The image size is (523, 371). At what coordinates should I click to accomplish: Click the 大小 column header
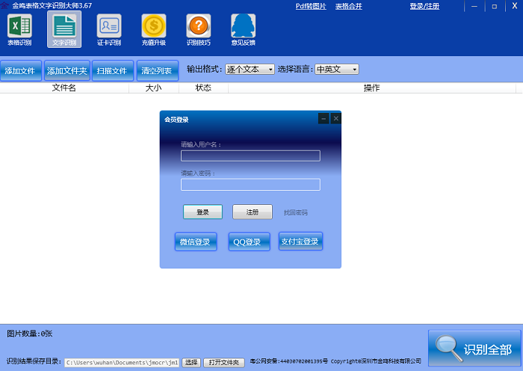tap(154, 88)
